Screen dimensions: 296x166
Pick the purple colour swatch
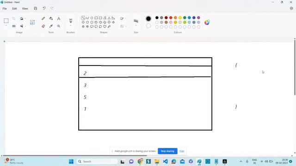[198, 18]
